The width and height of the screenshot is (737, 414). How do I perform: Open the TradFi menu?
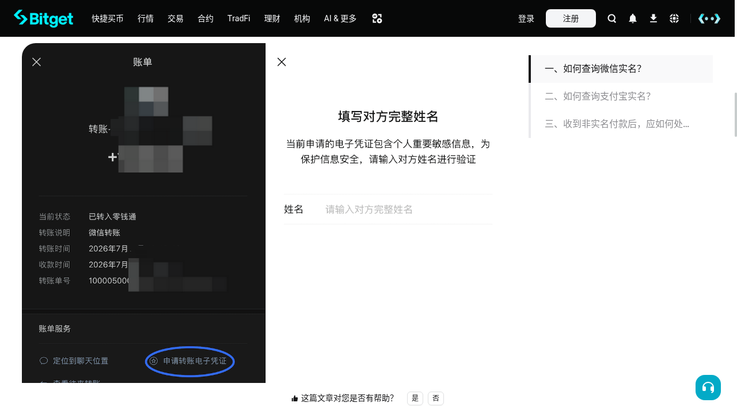(x=239, y=18)
